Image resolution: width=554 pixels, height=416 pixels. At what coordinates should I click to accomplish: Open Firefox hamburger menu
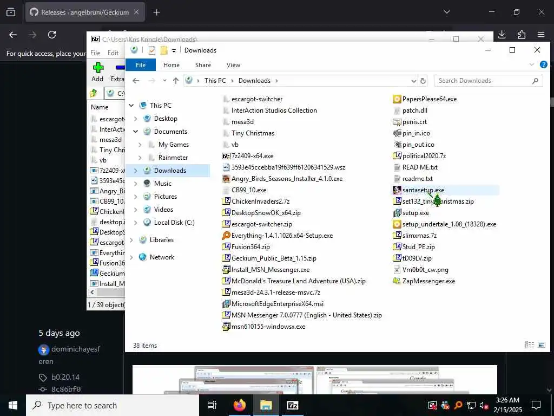pos(541,34)
